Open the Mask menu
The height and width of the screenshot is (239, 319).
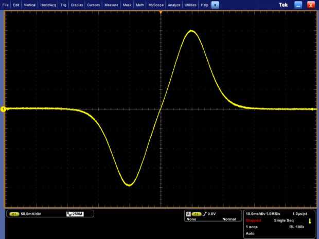pos(127,5)
